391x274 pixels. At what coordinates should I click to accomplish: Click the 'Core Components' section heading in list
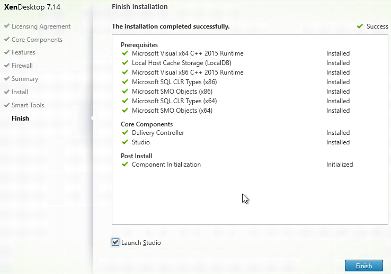147,124
